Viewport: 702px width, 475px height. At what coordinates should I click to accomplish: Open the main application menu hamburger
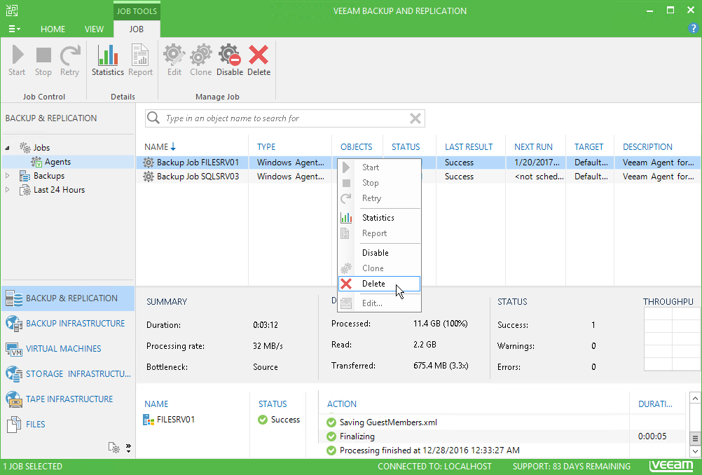[14, 29]
